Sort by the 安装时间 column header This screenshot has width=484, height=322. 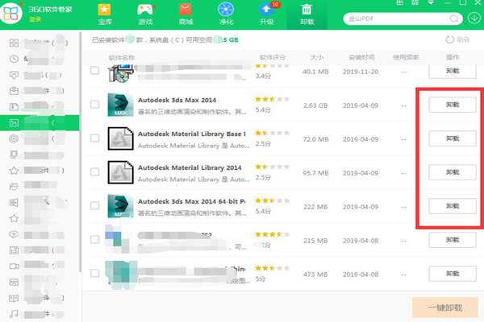pyautogui.click(x=361, y=57)
